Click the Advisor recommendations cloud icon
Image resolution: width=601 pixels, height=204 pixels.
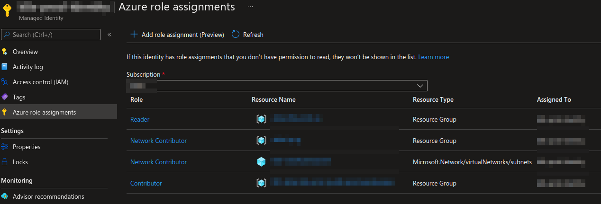[x=5, y=196]
